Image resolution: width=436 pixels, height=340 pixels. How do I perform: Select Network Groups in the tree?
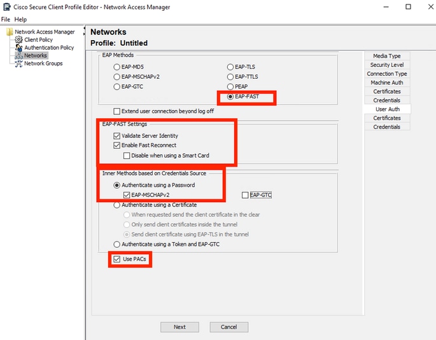(43, 64)
